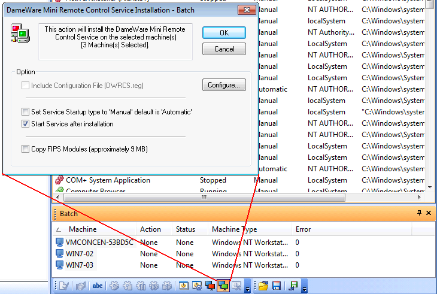This screenshot has width=437, height=294.
Task: Click the services list scroll left arrow
Action: 58,198
